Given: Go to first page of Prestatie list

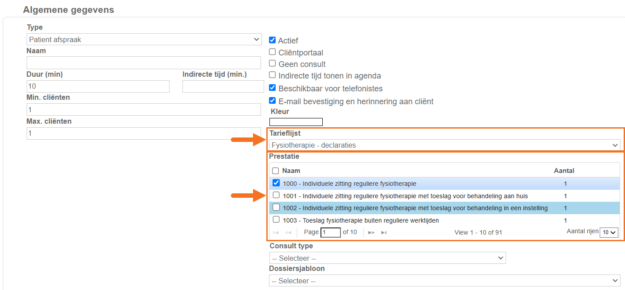Looking at the screenshot, I should [276, 232].
